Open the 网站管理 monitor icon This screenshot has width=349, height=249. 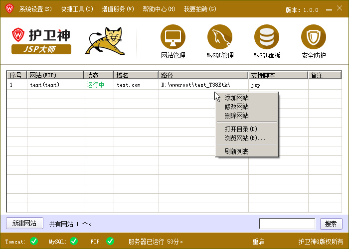click(x=173, y=37)
